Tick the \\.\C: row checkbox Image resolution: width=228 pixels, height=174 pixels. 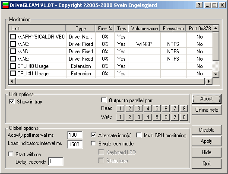pyautogui.click(x=13, y=44)
